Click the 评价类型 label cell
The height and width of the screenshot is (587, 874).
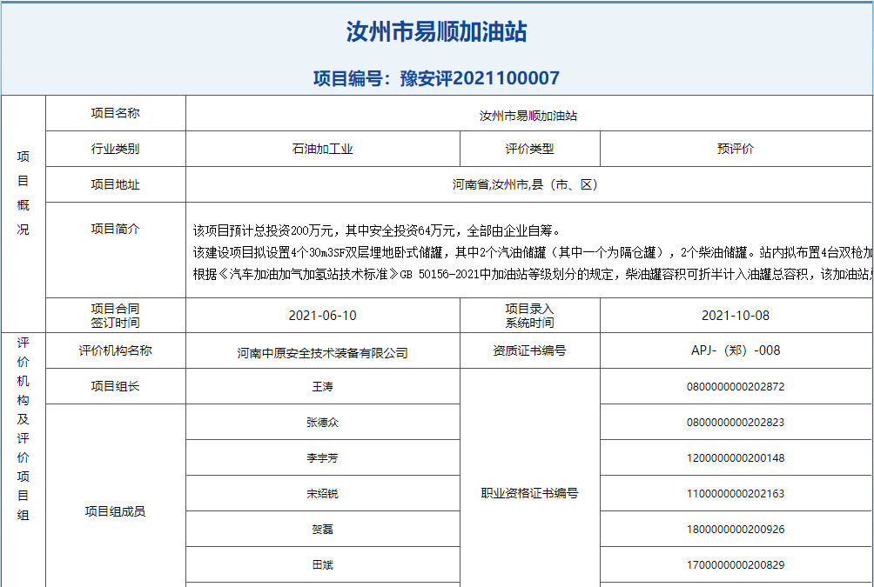click(x=529, y=149)
